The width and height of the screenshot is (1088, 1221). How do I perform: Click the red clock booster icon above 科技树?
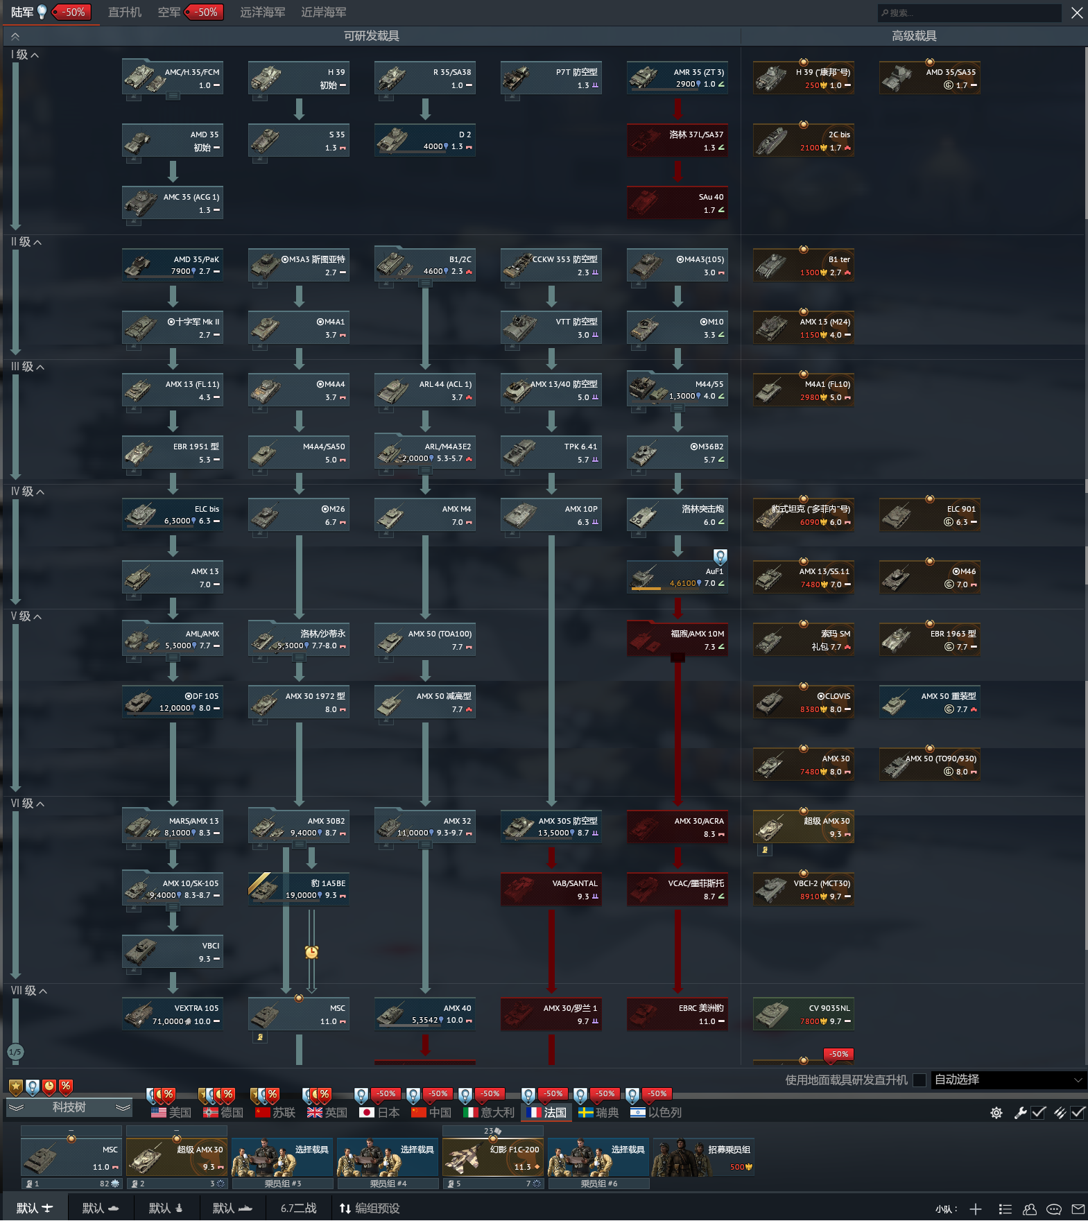[49, 1086]
